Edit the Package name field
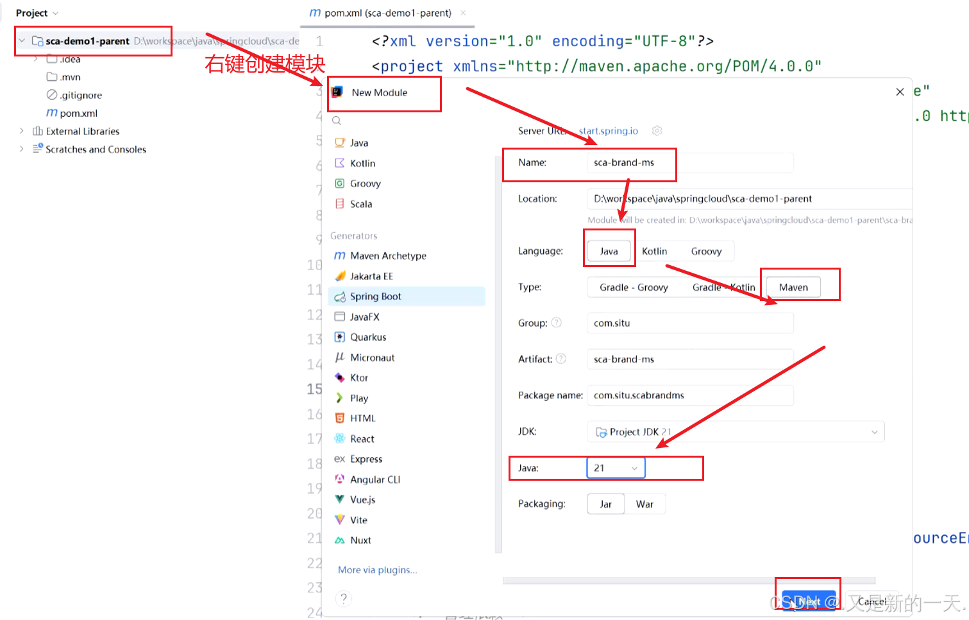 pyautogui.click(x=690, y=395)
